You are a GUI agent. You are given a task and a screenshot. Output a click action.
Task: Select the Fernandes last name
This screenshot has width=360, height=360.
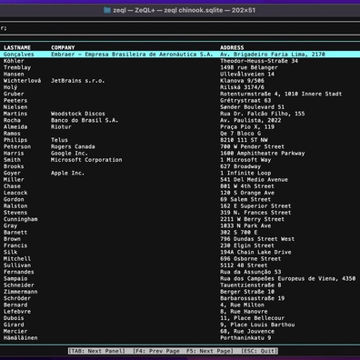(x=19, y=273)
